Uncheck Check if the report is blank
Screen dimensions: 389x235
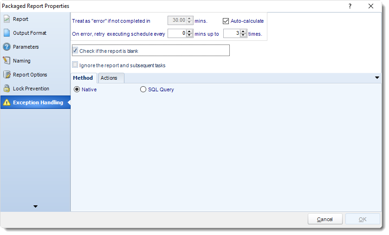pos(75,51)
